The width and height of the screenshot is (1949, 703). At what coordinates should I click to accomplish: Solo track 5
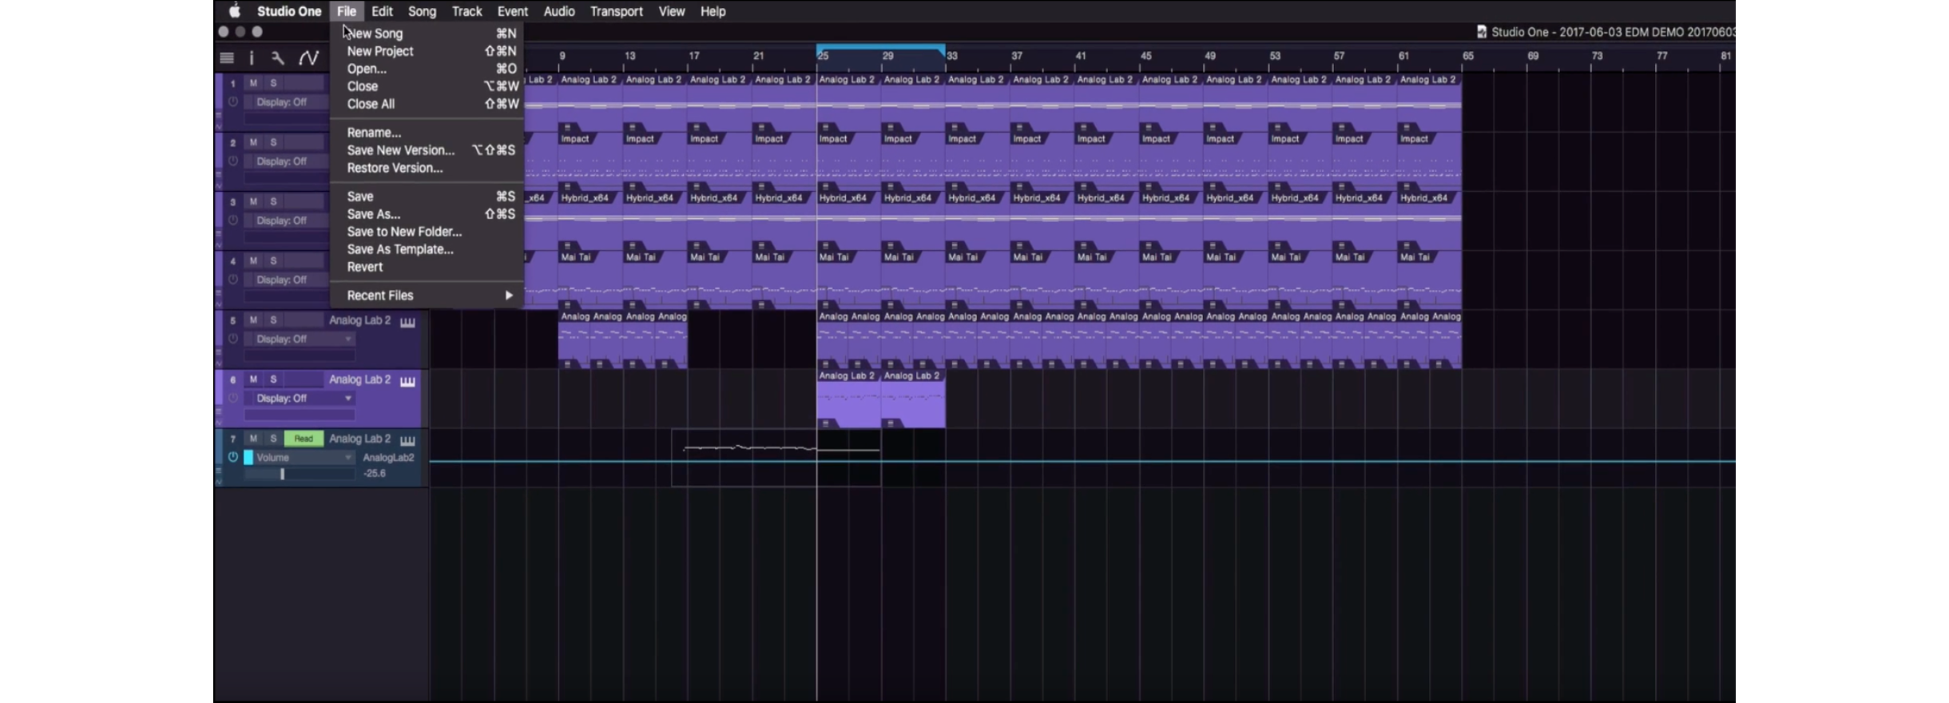pos(273,320)
